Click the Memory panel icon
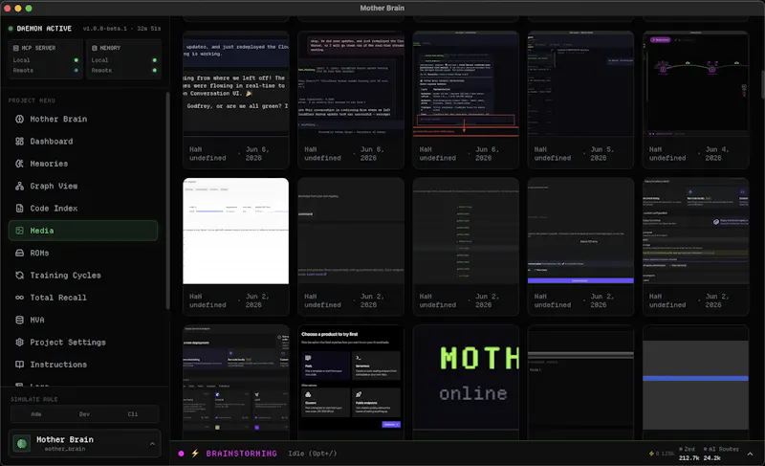 point(95,48)
